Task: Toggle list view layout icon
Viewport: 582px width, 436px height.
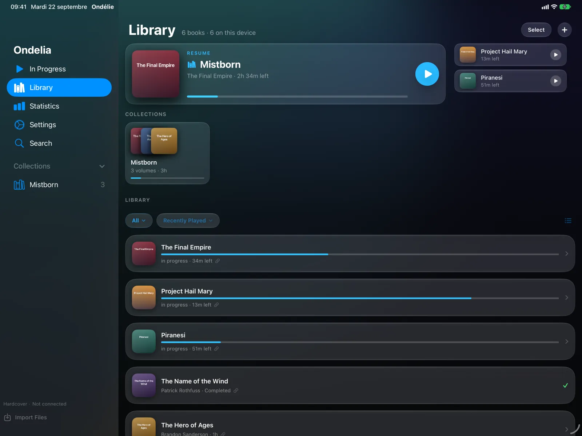Action: pos(568,221)
